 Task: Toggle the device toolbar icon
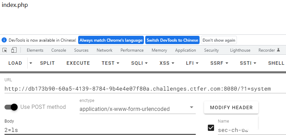click(x=14, y=50)
